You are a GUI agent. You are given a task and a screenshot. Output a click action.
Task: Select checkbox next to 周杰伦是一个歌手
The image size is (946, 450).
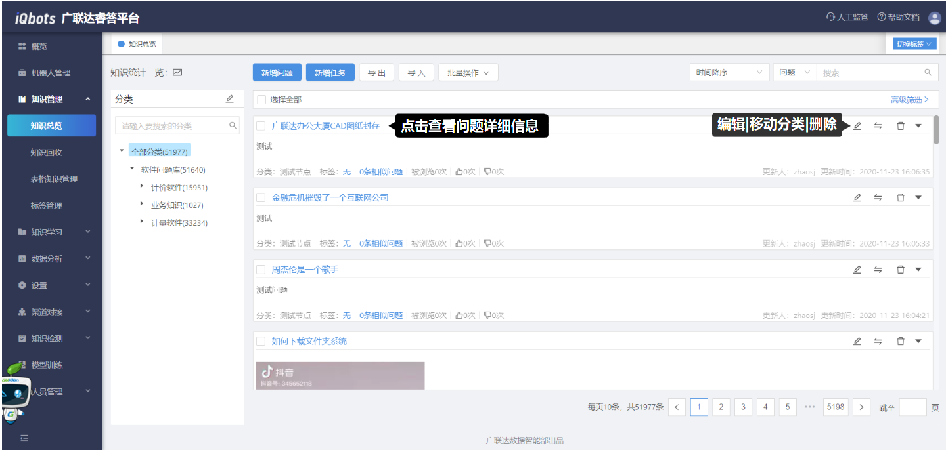click(261, 270)
